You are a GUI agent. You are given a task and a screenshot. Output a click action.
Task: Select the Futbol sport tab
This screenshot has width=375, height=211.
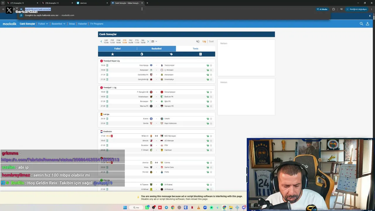pos(117,49)
